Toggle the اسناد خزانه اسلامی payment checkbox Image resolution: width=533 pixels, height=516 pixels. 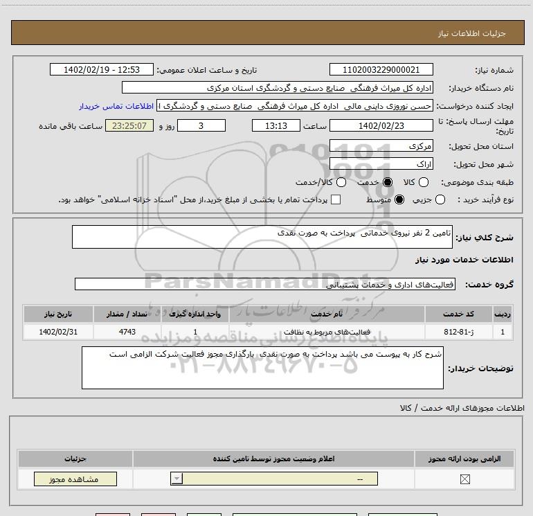pos(336,199)
